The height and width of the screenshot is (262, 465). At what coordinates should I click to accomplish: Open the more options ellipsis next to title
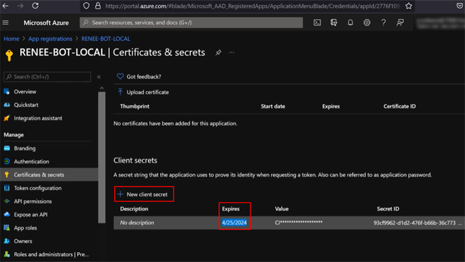[x=232, y=52]
